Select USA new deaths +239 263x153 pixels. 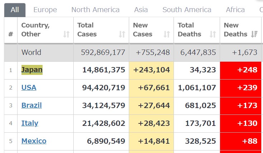[x=247, y=88]
